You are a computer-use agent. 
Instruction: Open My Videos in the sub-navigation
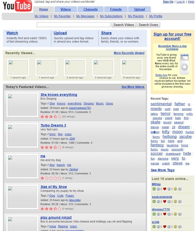(41, 16)
